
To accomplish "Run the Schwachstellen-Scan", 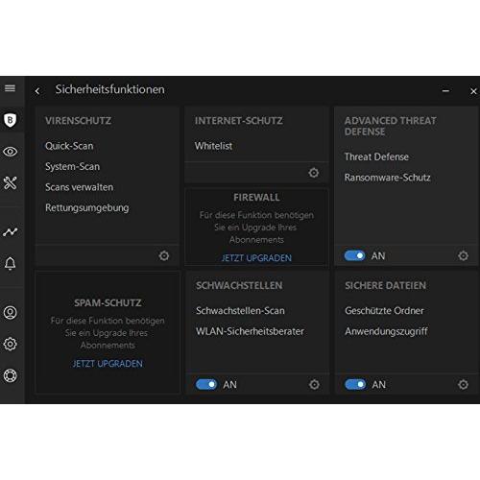I will 240,310.
